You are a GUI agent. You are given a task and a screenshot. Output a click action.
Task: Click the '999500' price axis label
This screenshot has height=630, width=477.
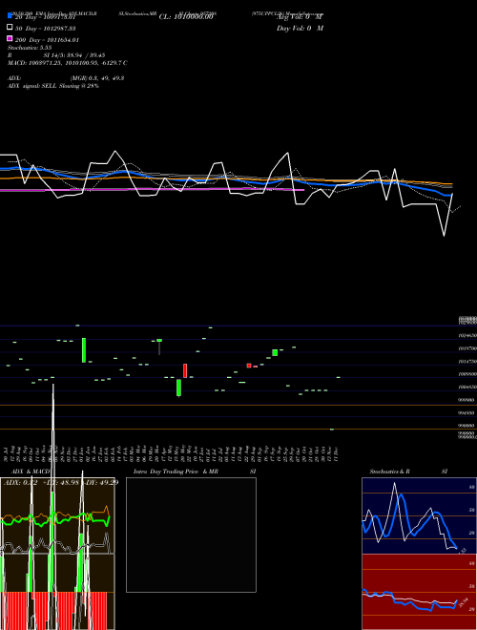point(467,400)
